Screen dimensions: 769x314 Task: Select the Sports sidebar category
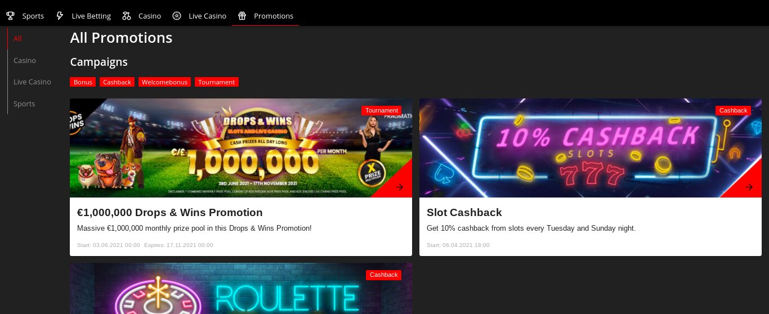pyautogui.click(x=24, y=104)
